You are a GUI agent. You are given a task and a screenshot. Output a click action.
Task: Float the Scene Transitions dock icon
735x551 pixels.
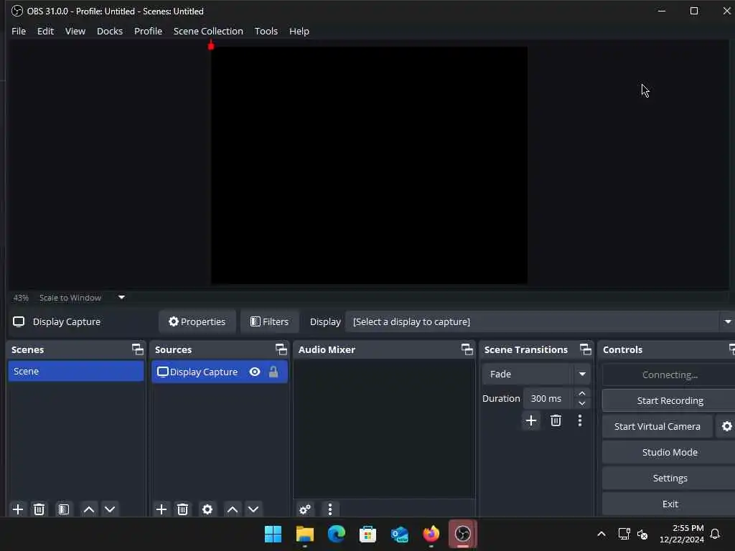click(586, 349)
